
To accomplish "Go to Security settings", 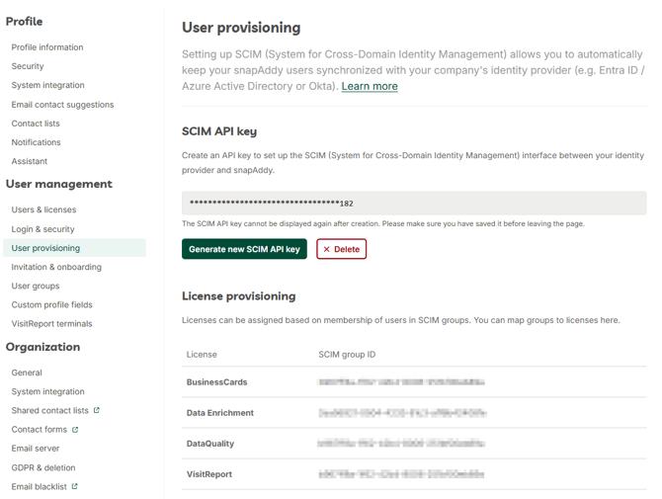I will click(28, 66).
